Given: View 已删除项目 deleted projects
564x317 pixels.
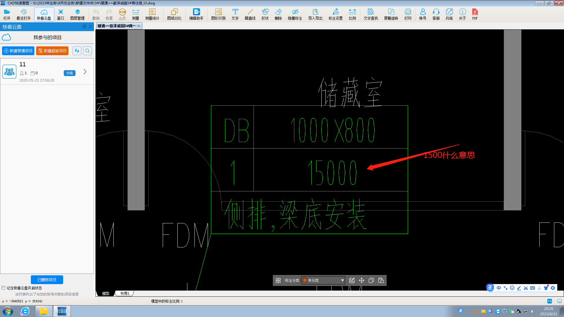Looking at the screenshot, I should (47, 280).
